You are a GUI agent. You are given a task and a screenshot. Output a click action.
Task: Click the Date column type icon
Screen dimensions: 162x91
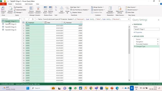point(46,22)
